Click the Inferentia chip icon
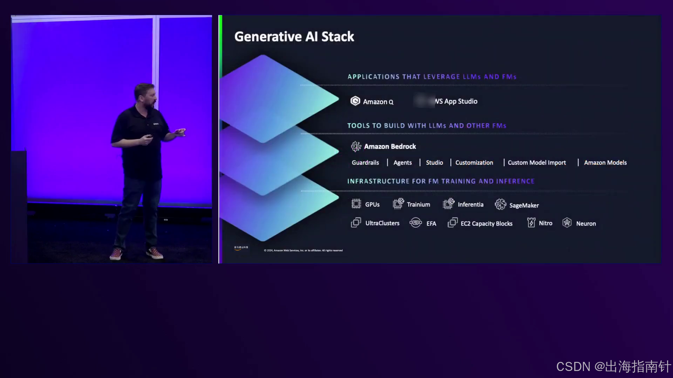The height and width of the screenshot is (378, 673). tap(448, 204)
